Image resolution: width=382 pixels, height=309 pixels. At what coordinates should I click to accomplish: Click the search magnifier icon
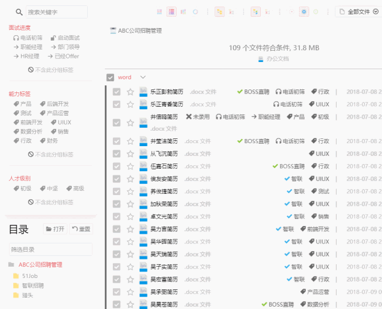(x=19, y=12)
